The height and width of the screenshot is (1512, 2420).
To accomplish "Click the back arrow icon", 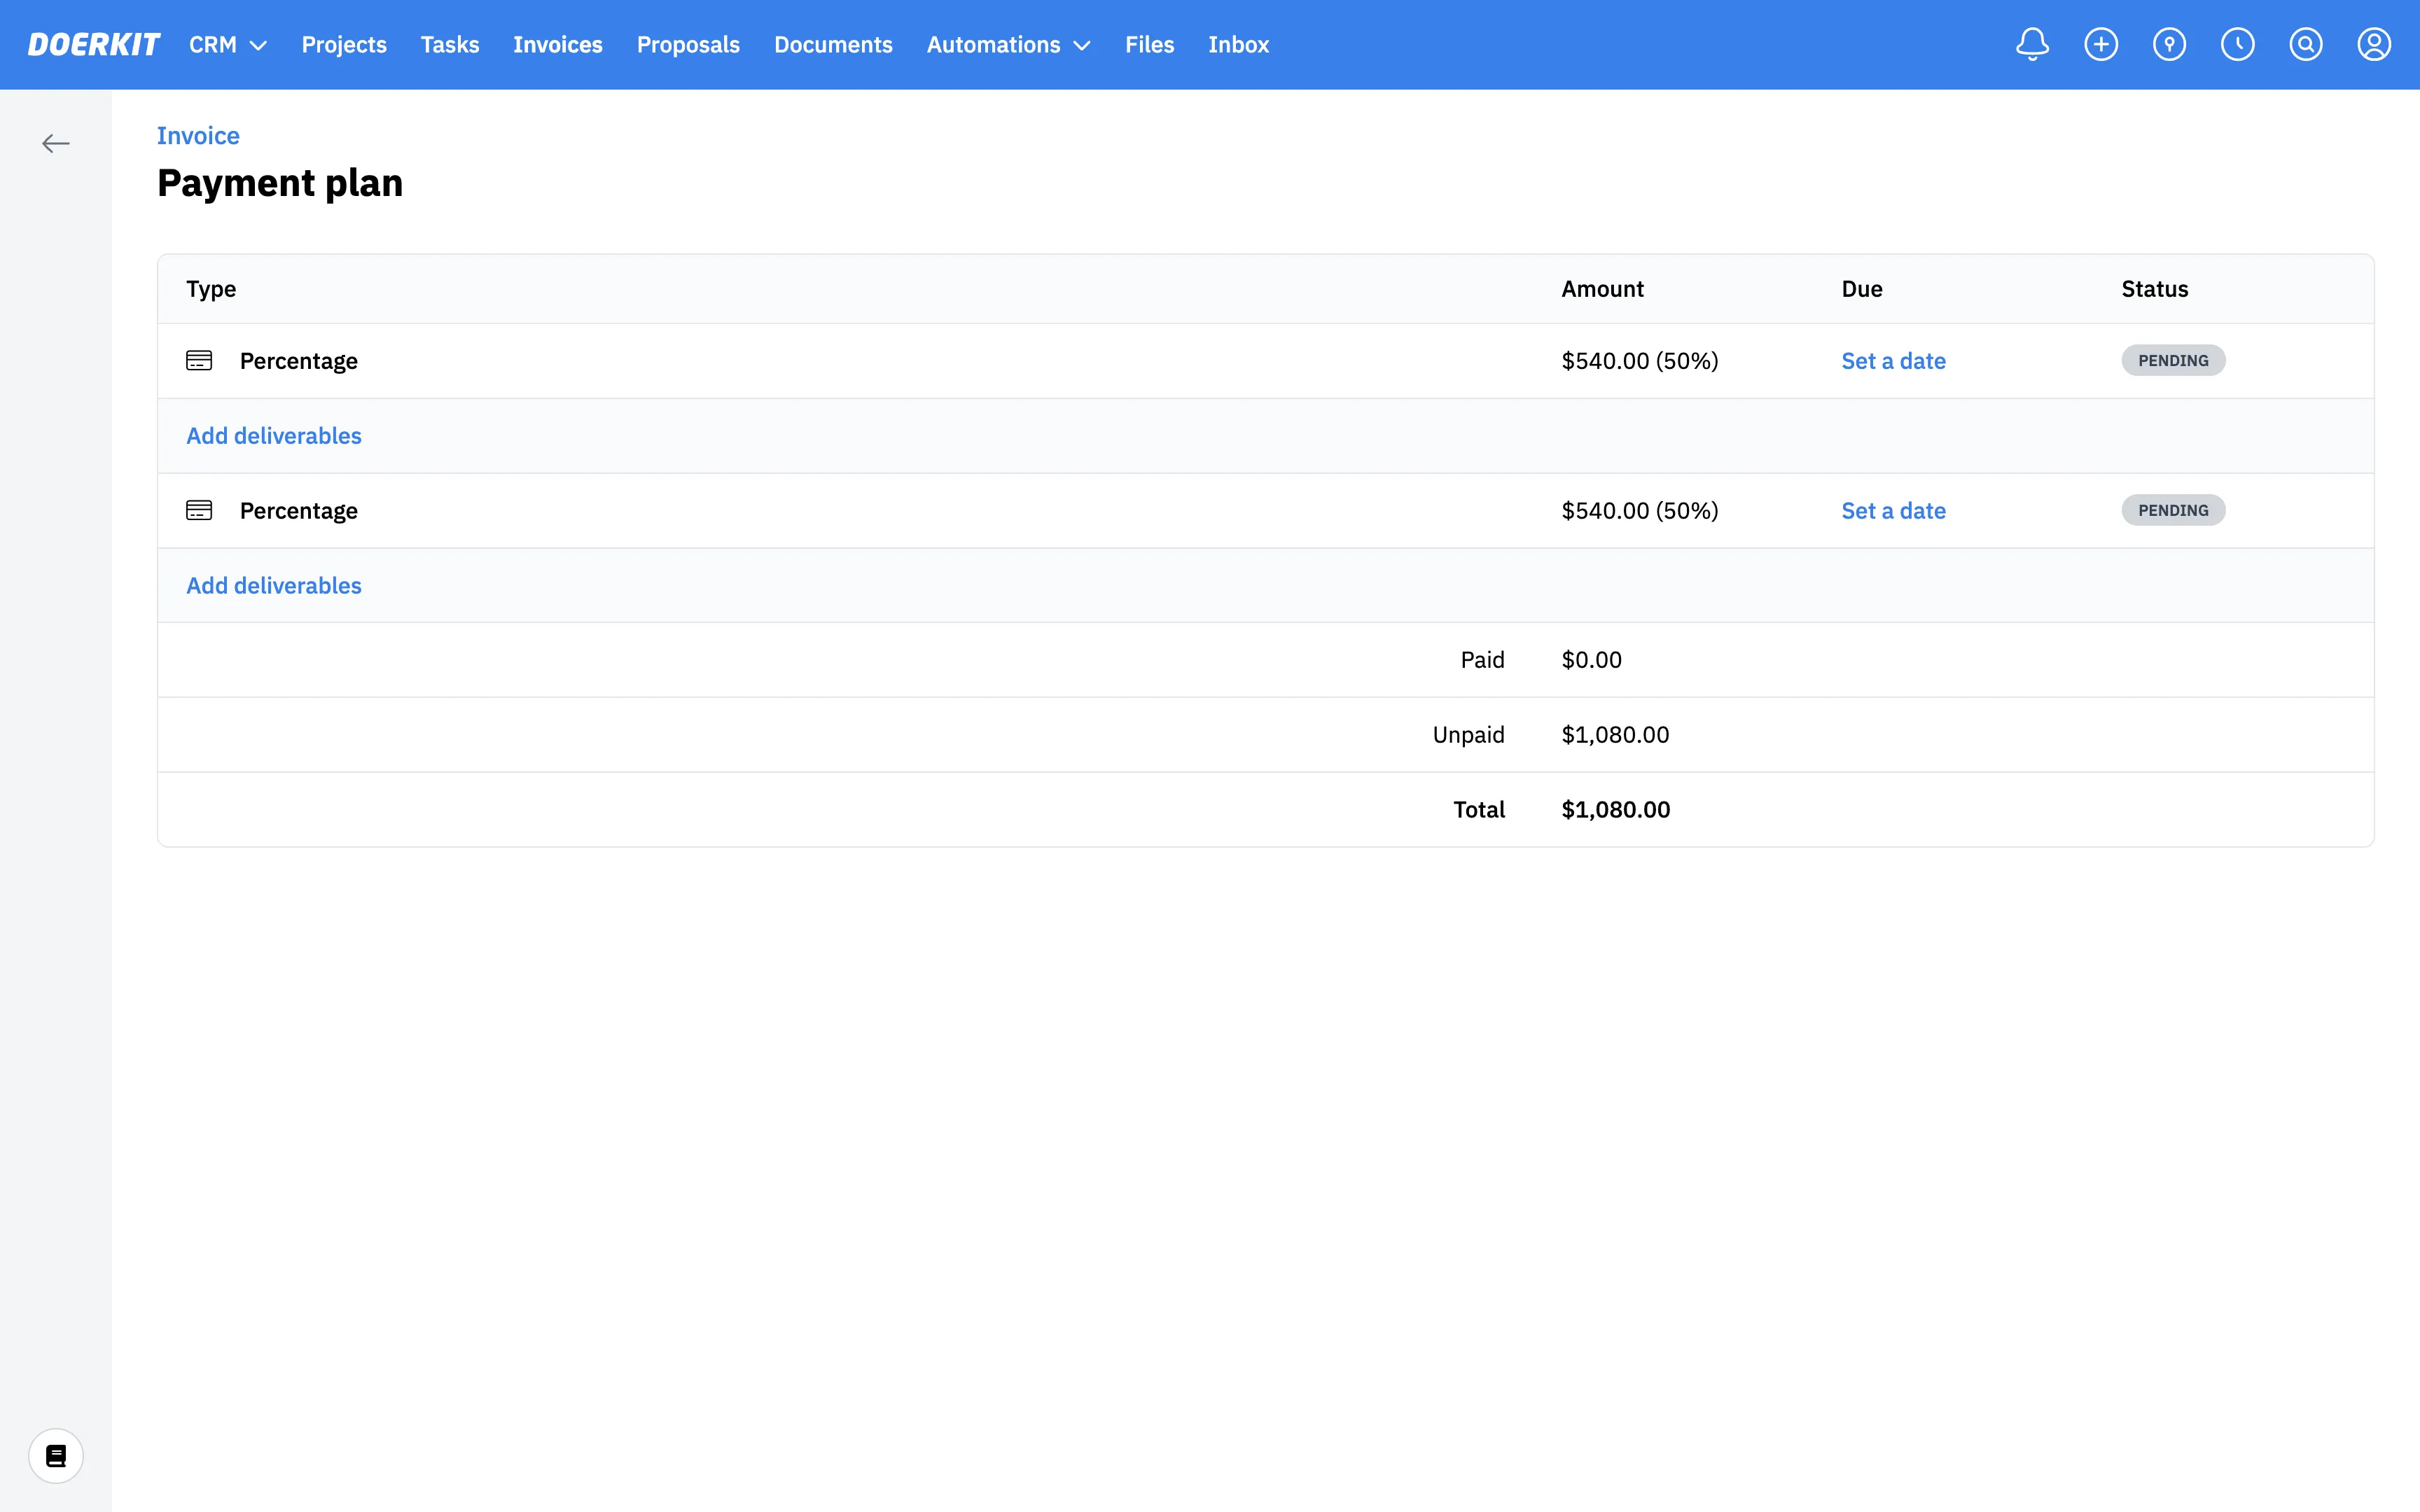I will [x=56, y=144].
